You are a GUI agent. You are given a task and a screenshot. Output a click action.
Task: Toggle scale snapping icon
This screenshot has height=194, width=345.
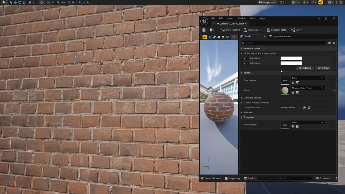(80, 2)
